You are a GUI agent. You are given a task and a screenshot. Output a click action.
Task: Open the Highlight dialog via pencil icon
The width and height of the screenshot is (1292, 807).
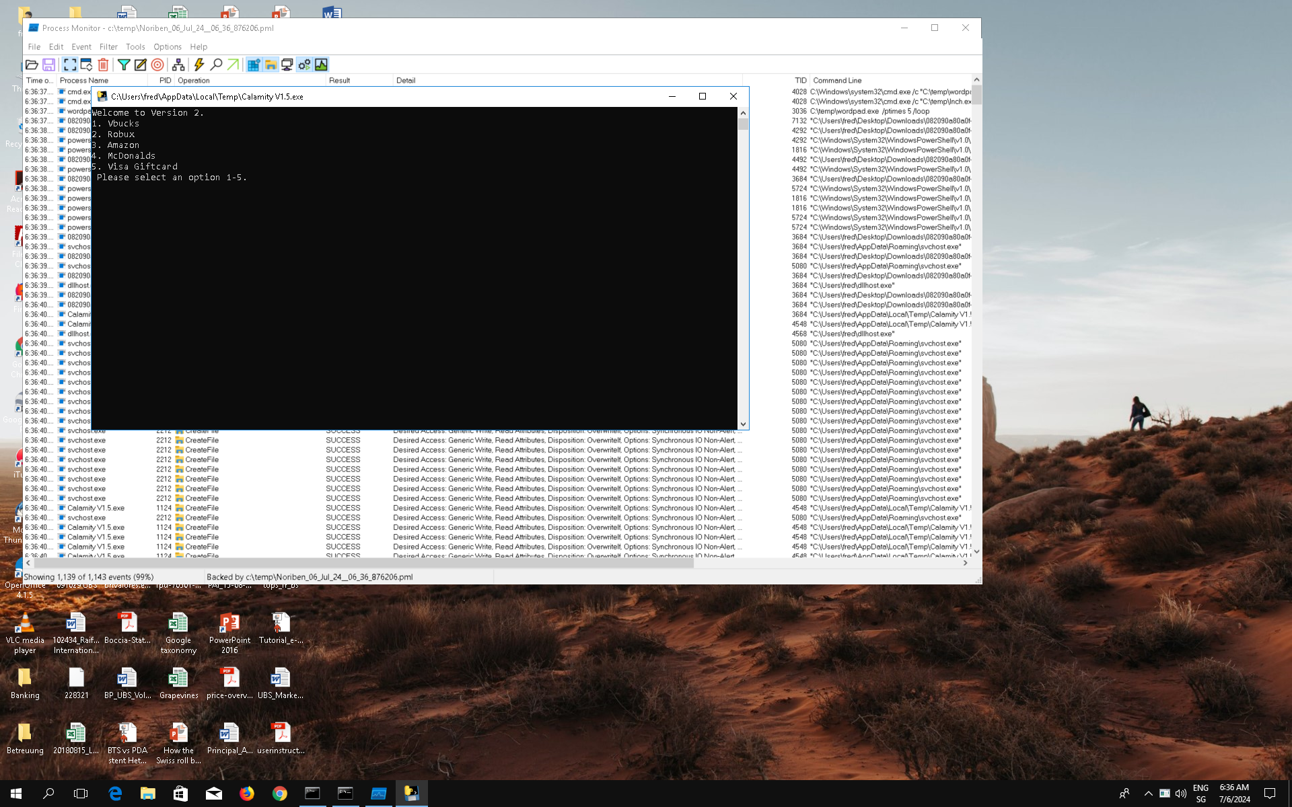tap(140, 65)
